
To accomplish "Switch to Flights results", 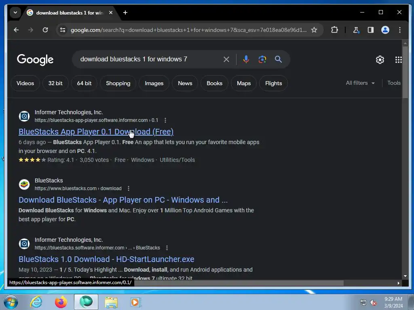I will [274, 83].
